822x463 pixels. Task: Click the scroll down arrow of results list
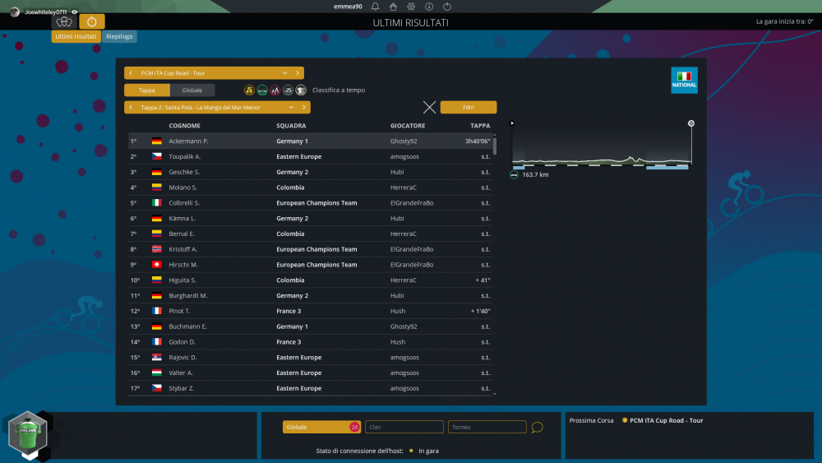pos(494,394)
